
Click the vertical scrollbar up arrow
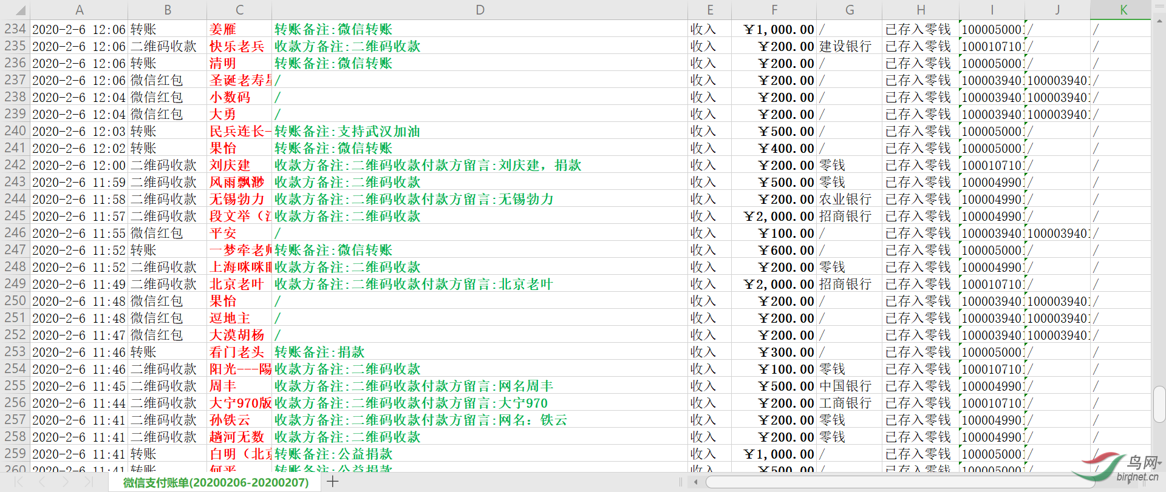click(1159, 21)
